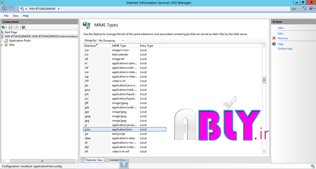Viewport: 316px width, 169px height.
Task: Expand the Sites tree node
Action: click(x=2, y=45)
